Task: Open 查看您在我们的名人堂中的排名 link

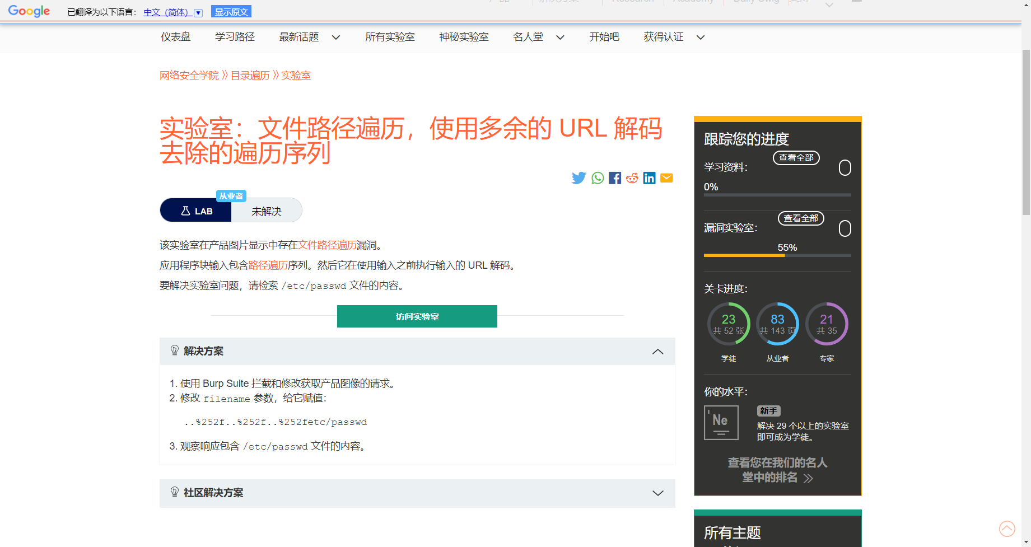Action: point(777,470)
